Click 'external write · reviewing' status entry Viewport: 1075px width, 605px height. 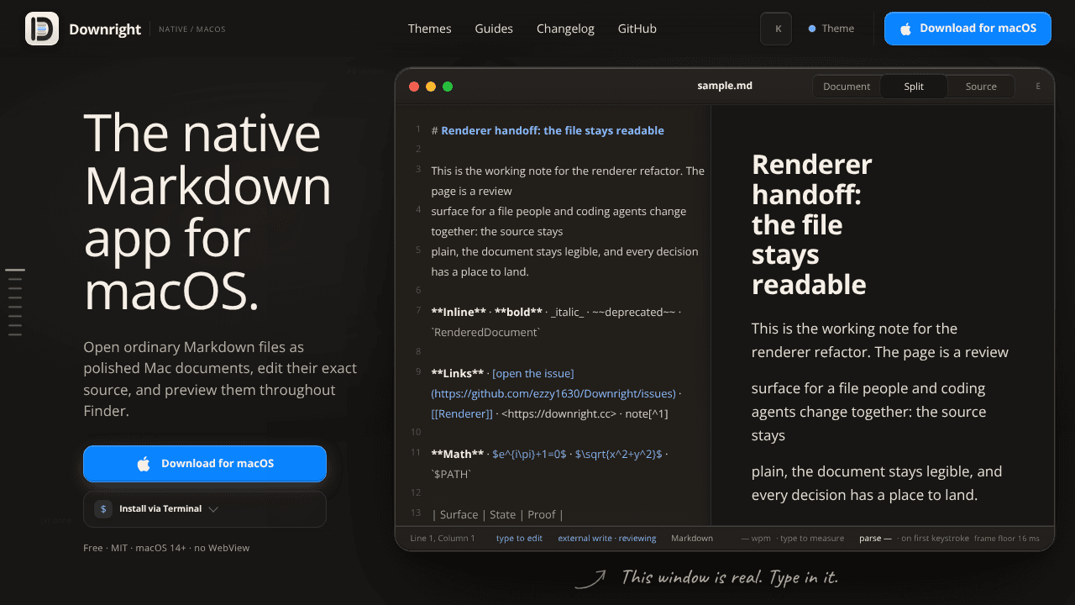(607, 538)
